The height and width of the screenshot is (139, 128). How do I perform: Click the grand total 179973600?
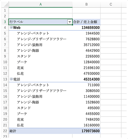click(91, 131)
